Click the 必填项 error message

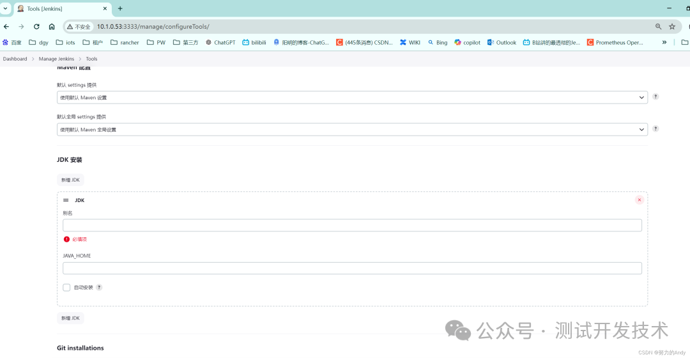point(80,239)
